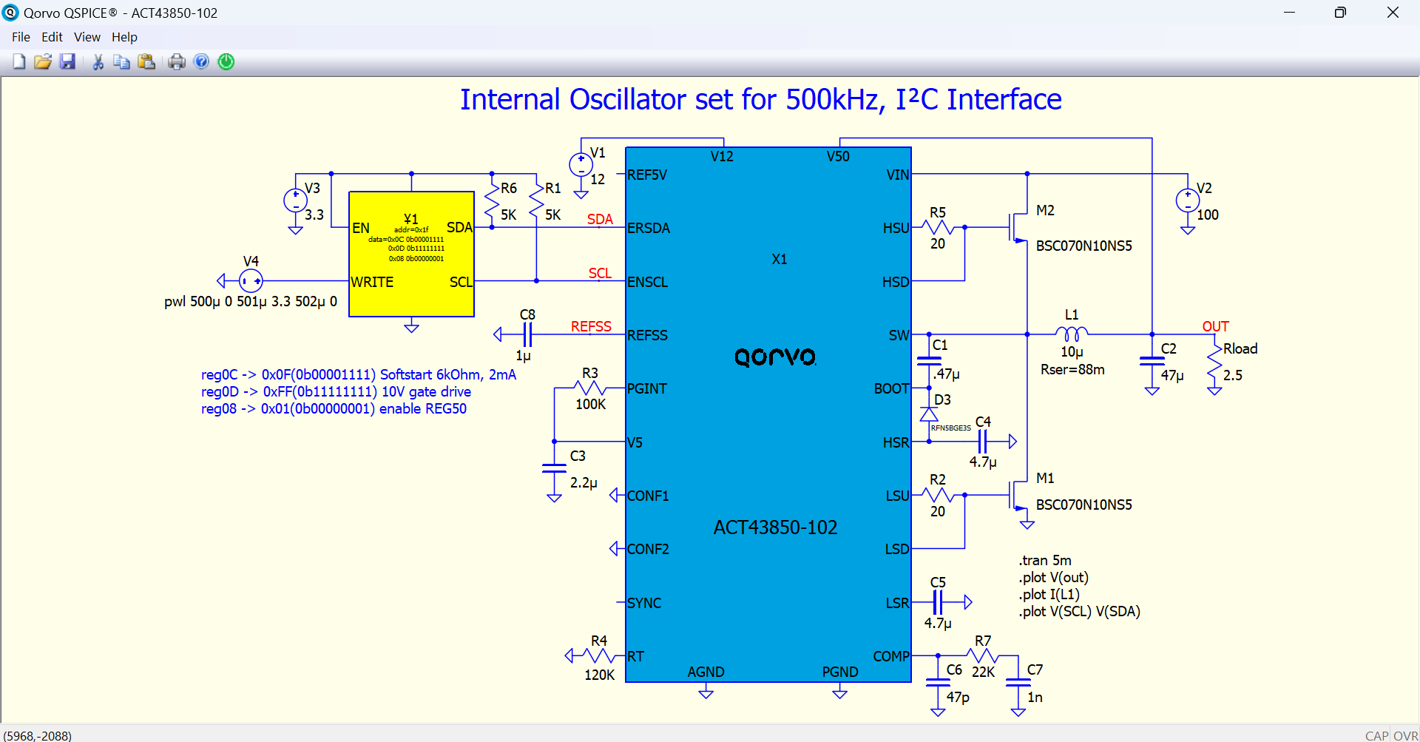Select the V4 pwl source symbol
The image size is (1420, 742).
[251, 281]
